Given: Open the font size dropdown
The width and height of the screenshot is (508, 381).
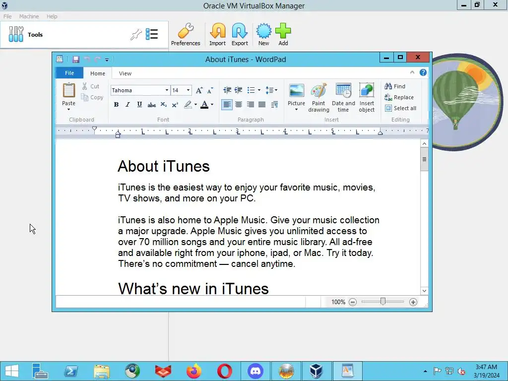Looking at the screenshot, I should (x=188, y=90).
